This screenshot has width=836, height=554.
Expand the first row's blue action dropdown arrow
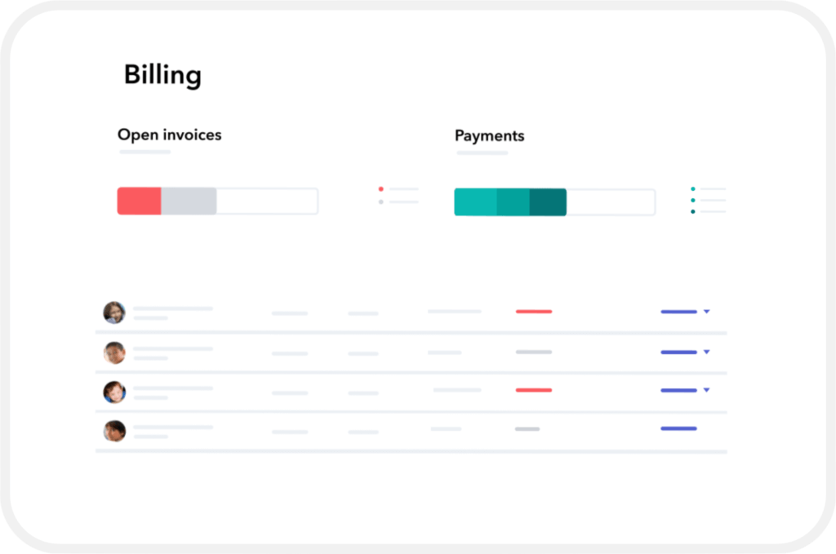coord(706,312)
